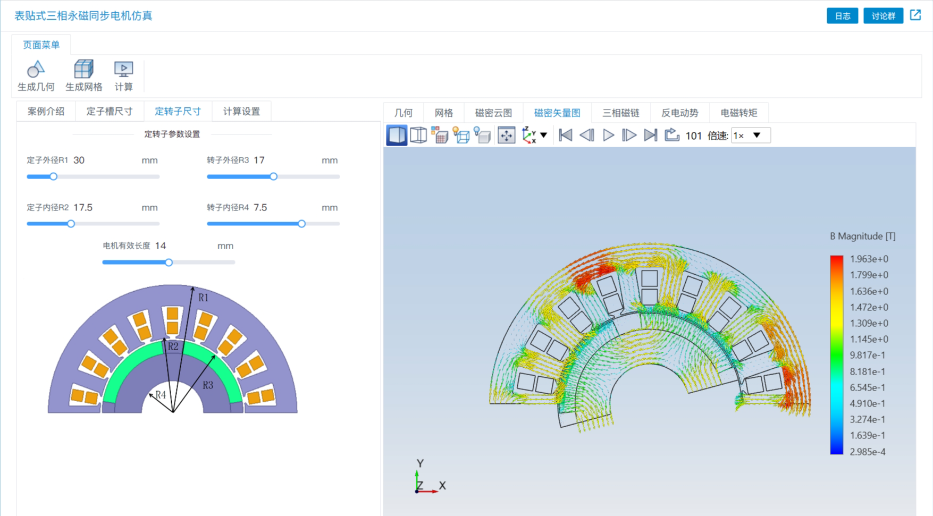
Task: Select the solid surface display mode icon
Action: (397, 136)
